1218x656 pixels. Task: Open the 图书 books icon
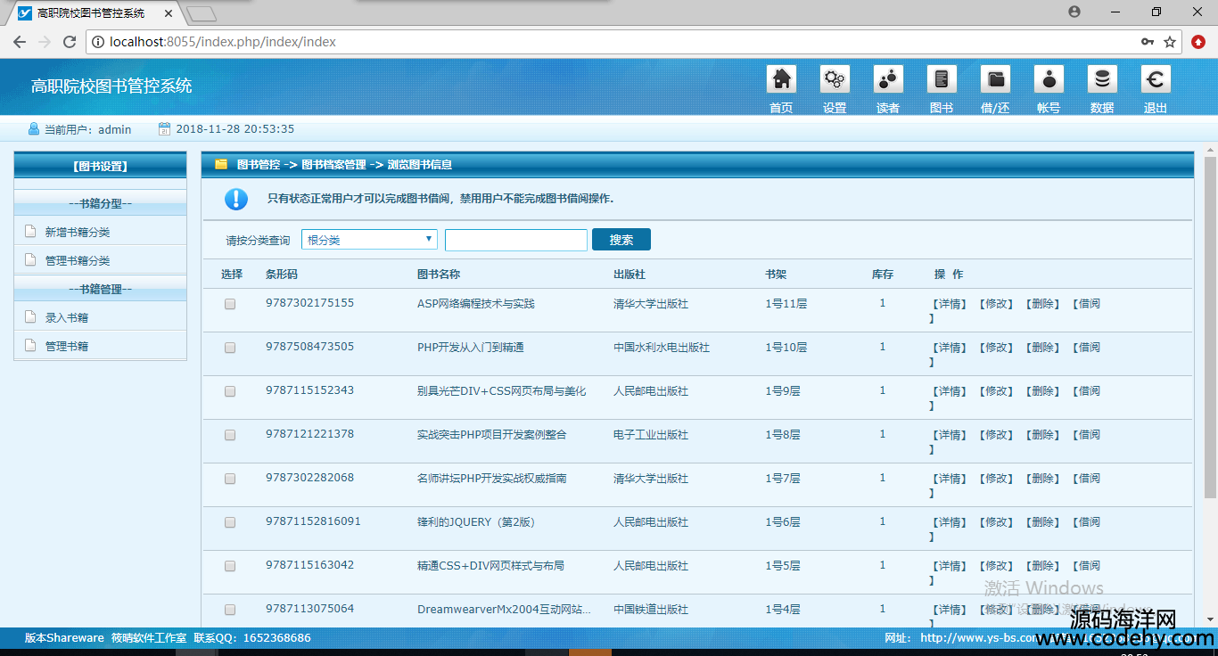pos(942,80)
